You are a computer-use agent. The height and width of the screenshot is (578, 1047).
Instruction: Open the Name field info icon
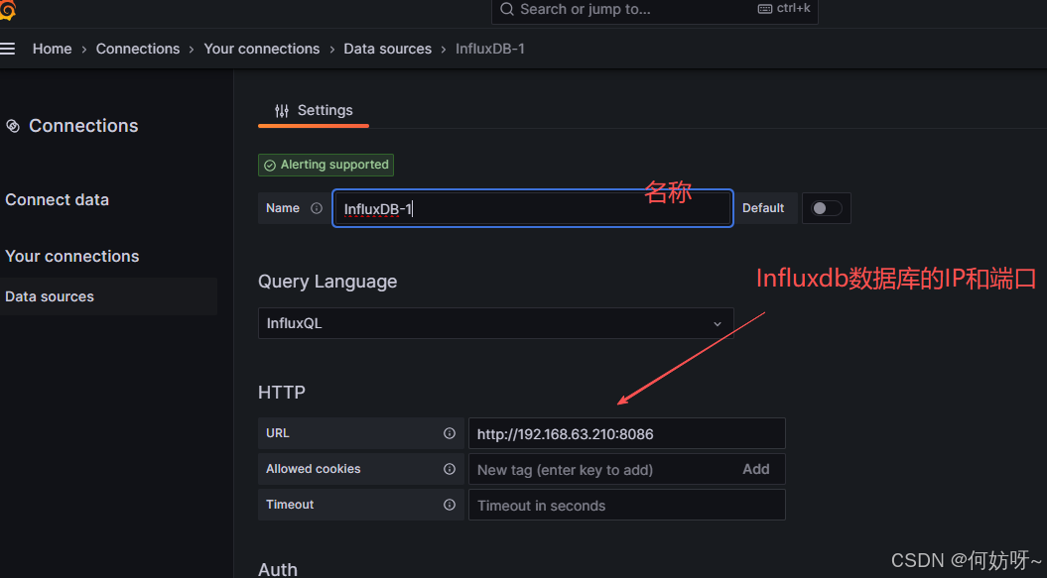pyautogui.click(x=317, y=208)
